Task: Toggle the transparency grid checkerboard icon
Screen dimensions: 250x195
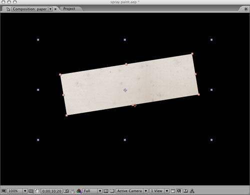Action: click(112, 191)
